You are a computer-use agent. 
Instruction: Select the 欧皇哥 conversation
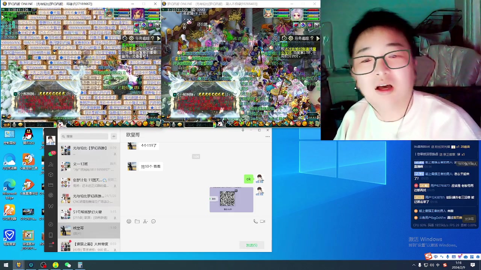click(89, 231)
